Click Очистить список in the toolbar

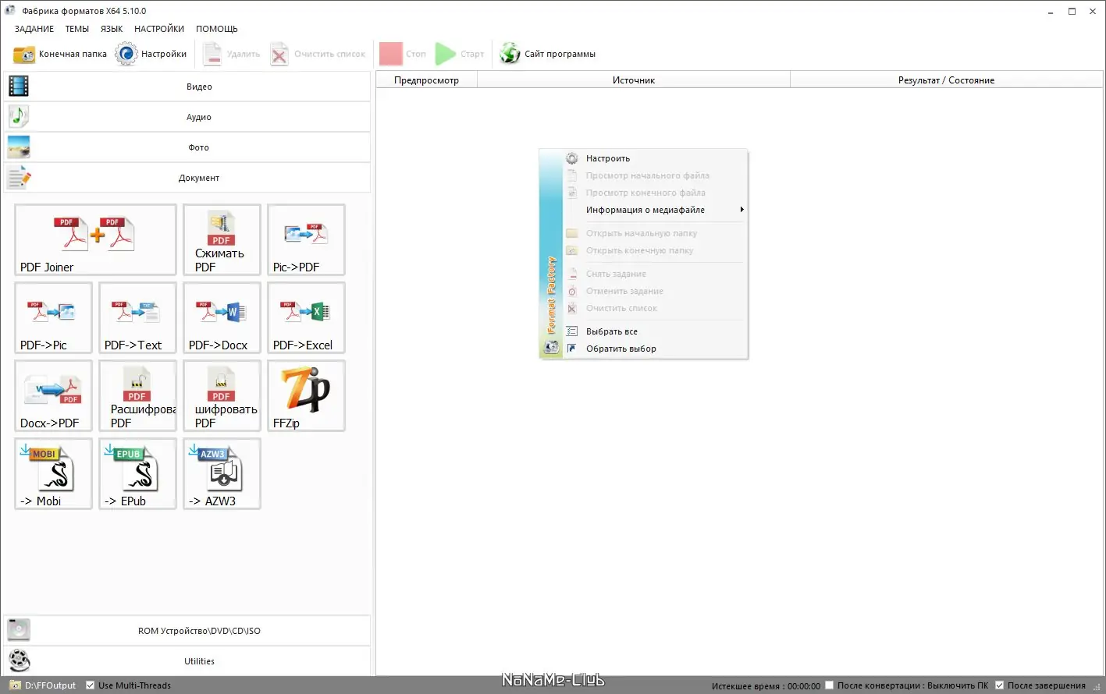pos(318,54)
